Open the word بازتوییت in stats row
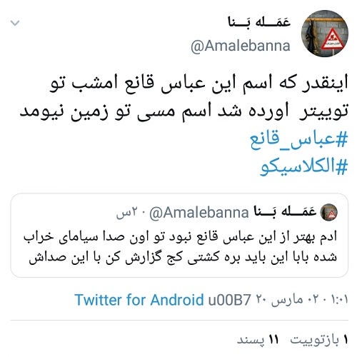 point(315,340)
